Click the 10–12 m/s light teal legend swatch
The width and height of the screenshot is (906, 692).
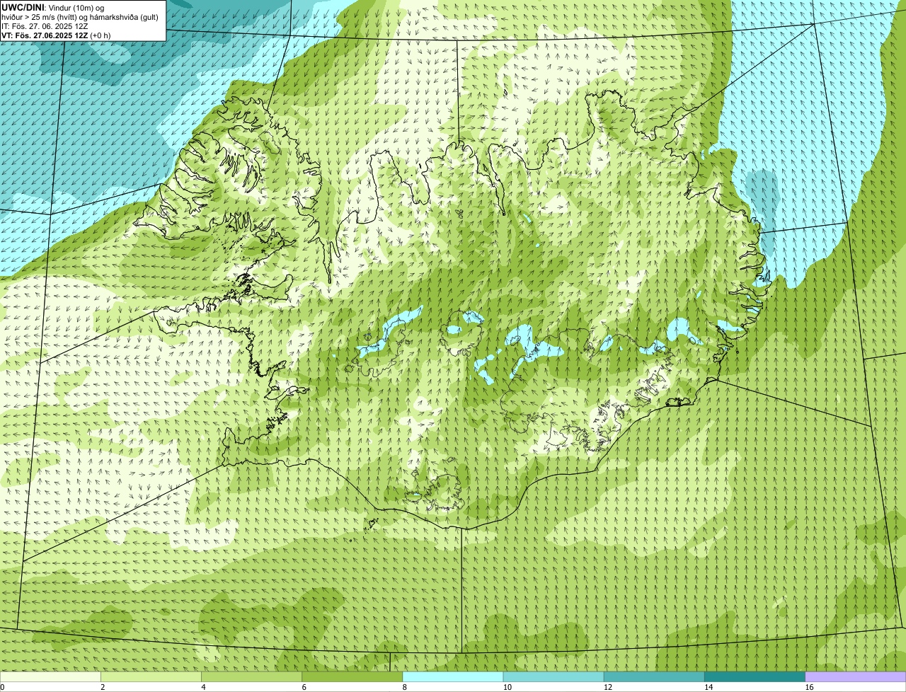(554, 676)
